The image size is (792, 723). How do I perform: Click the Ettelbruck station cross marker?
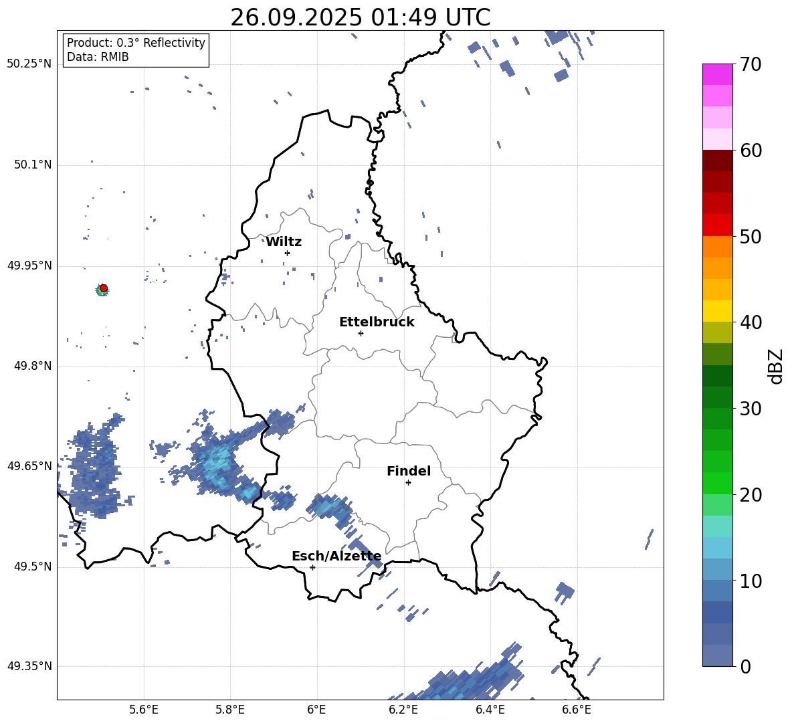[x=361, y=333]
